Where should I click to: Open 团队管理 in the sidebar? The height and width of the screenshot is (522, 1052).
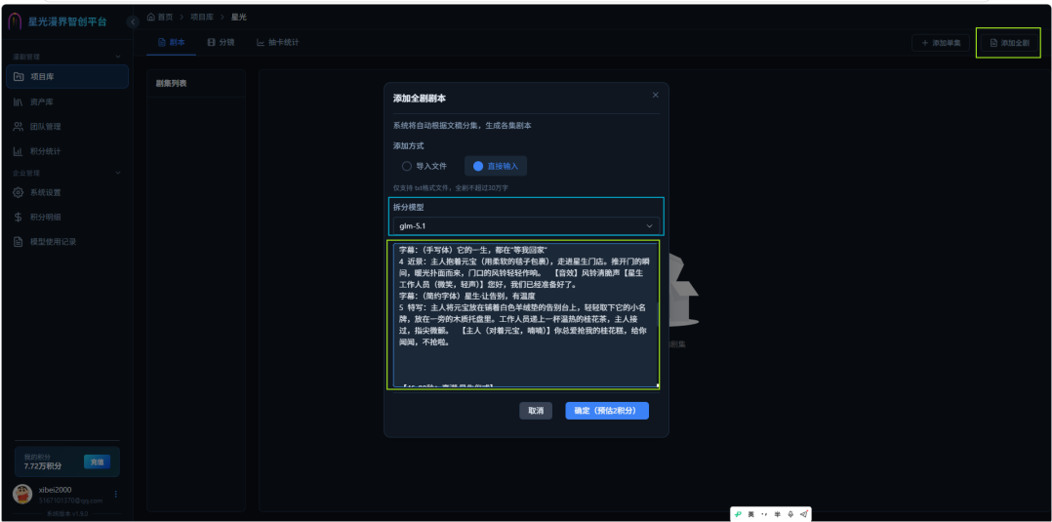(67, 126)
